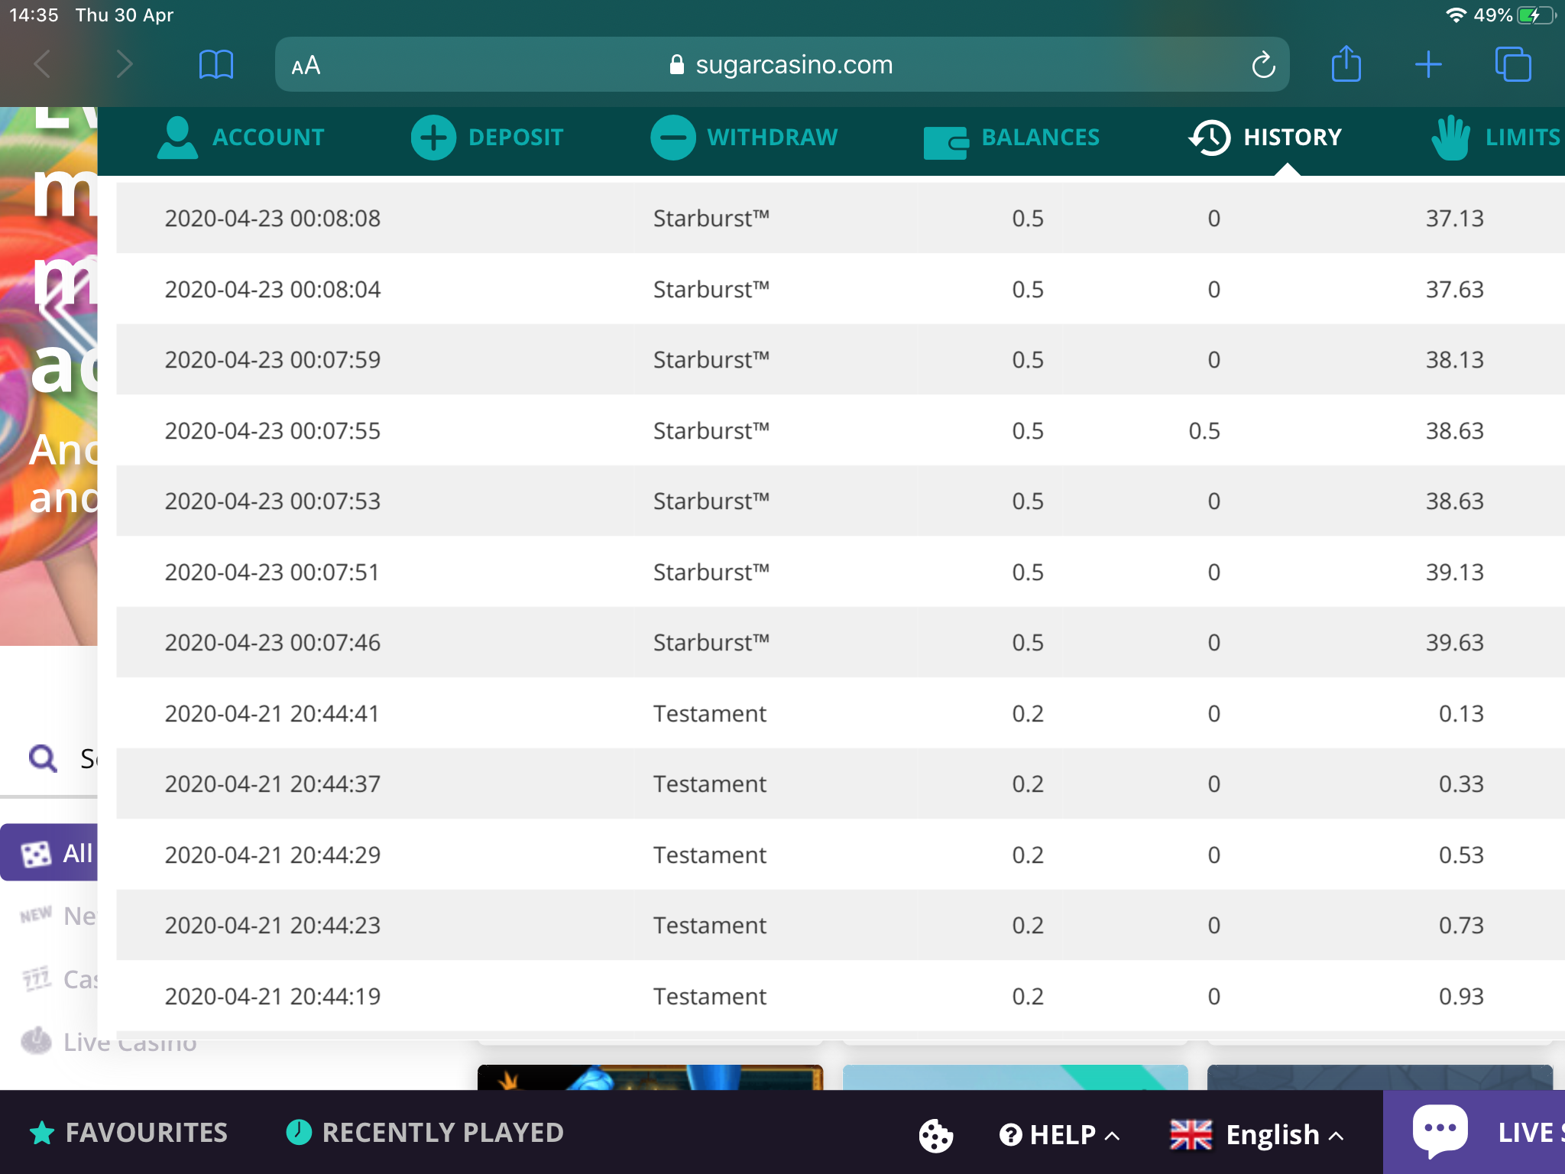Click the 0.2 bet at 20:44:23
The image size is (1565, 1174).
tap(1028, 925)
